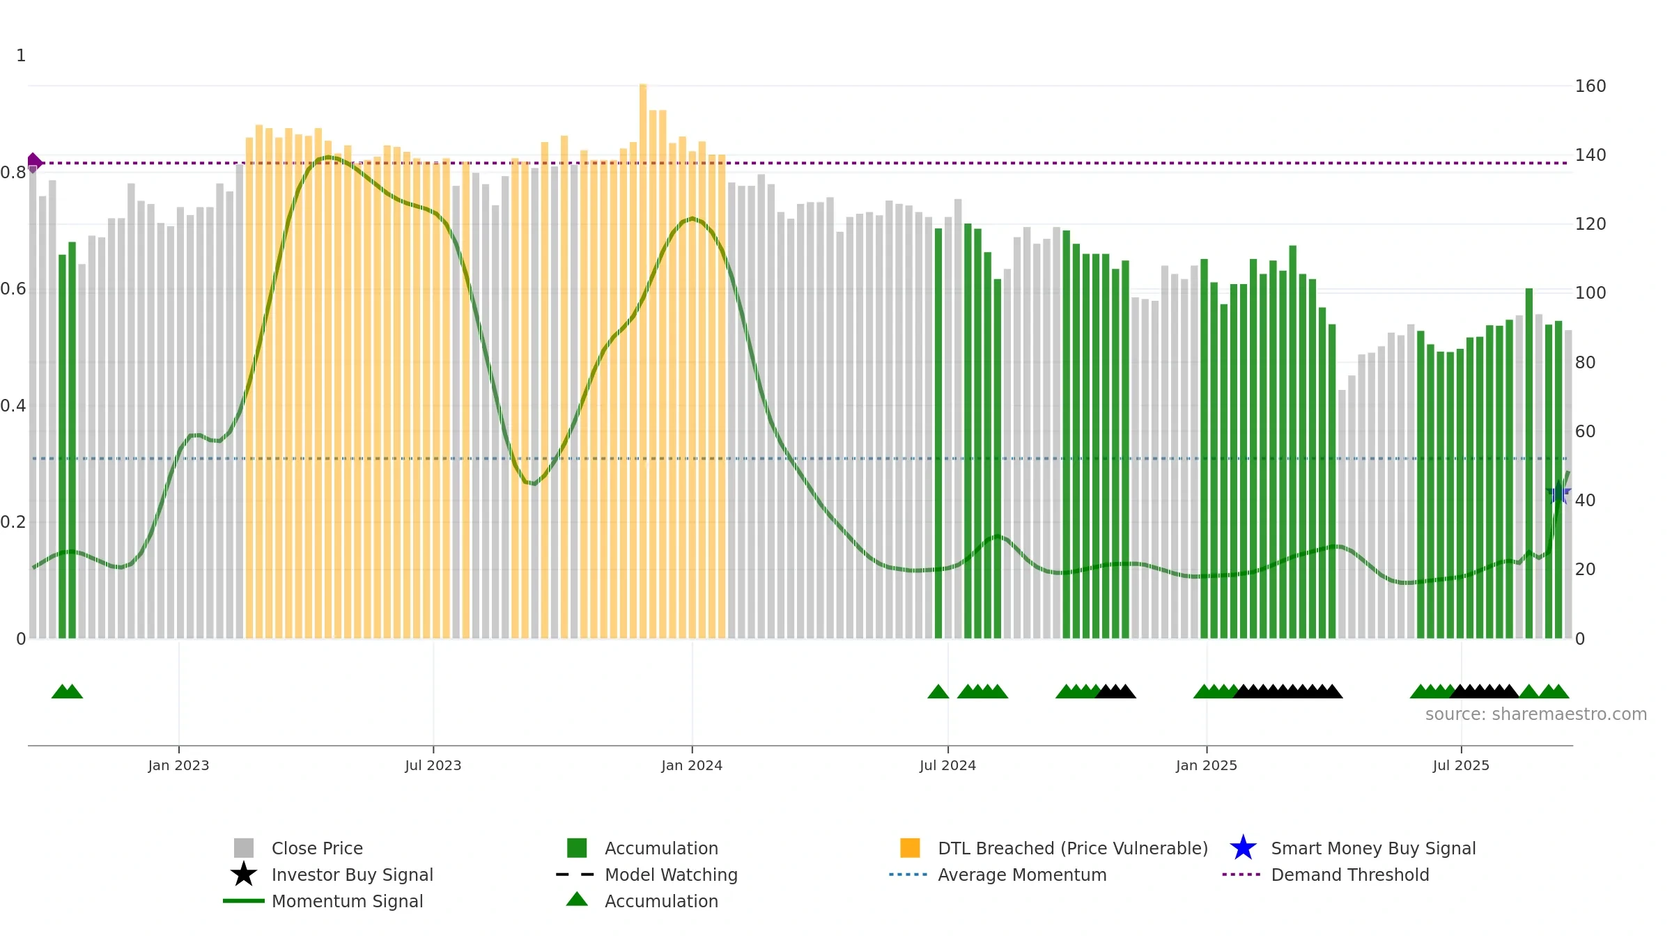1672x940 pixels.
Task: Click the blue Smart Money Buy Signal star in legend
Action: [1243, 848]
